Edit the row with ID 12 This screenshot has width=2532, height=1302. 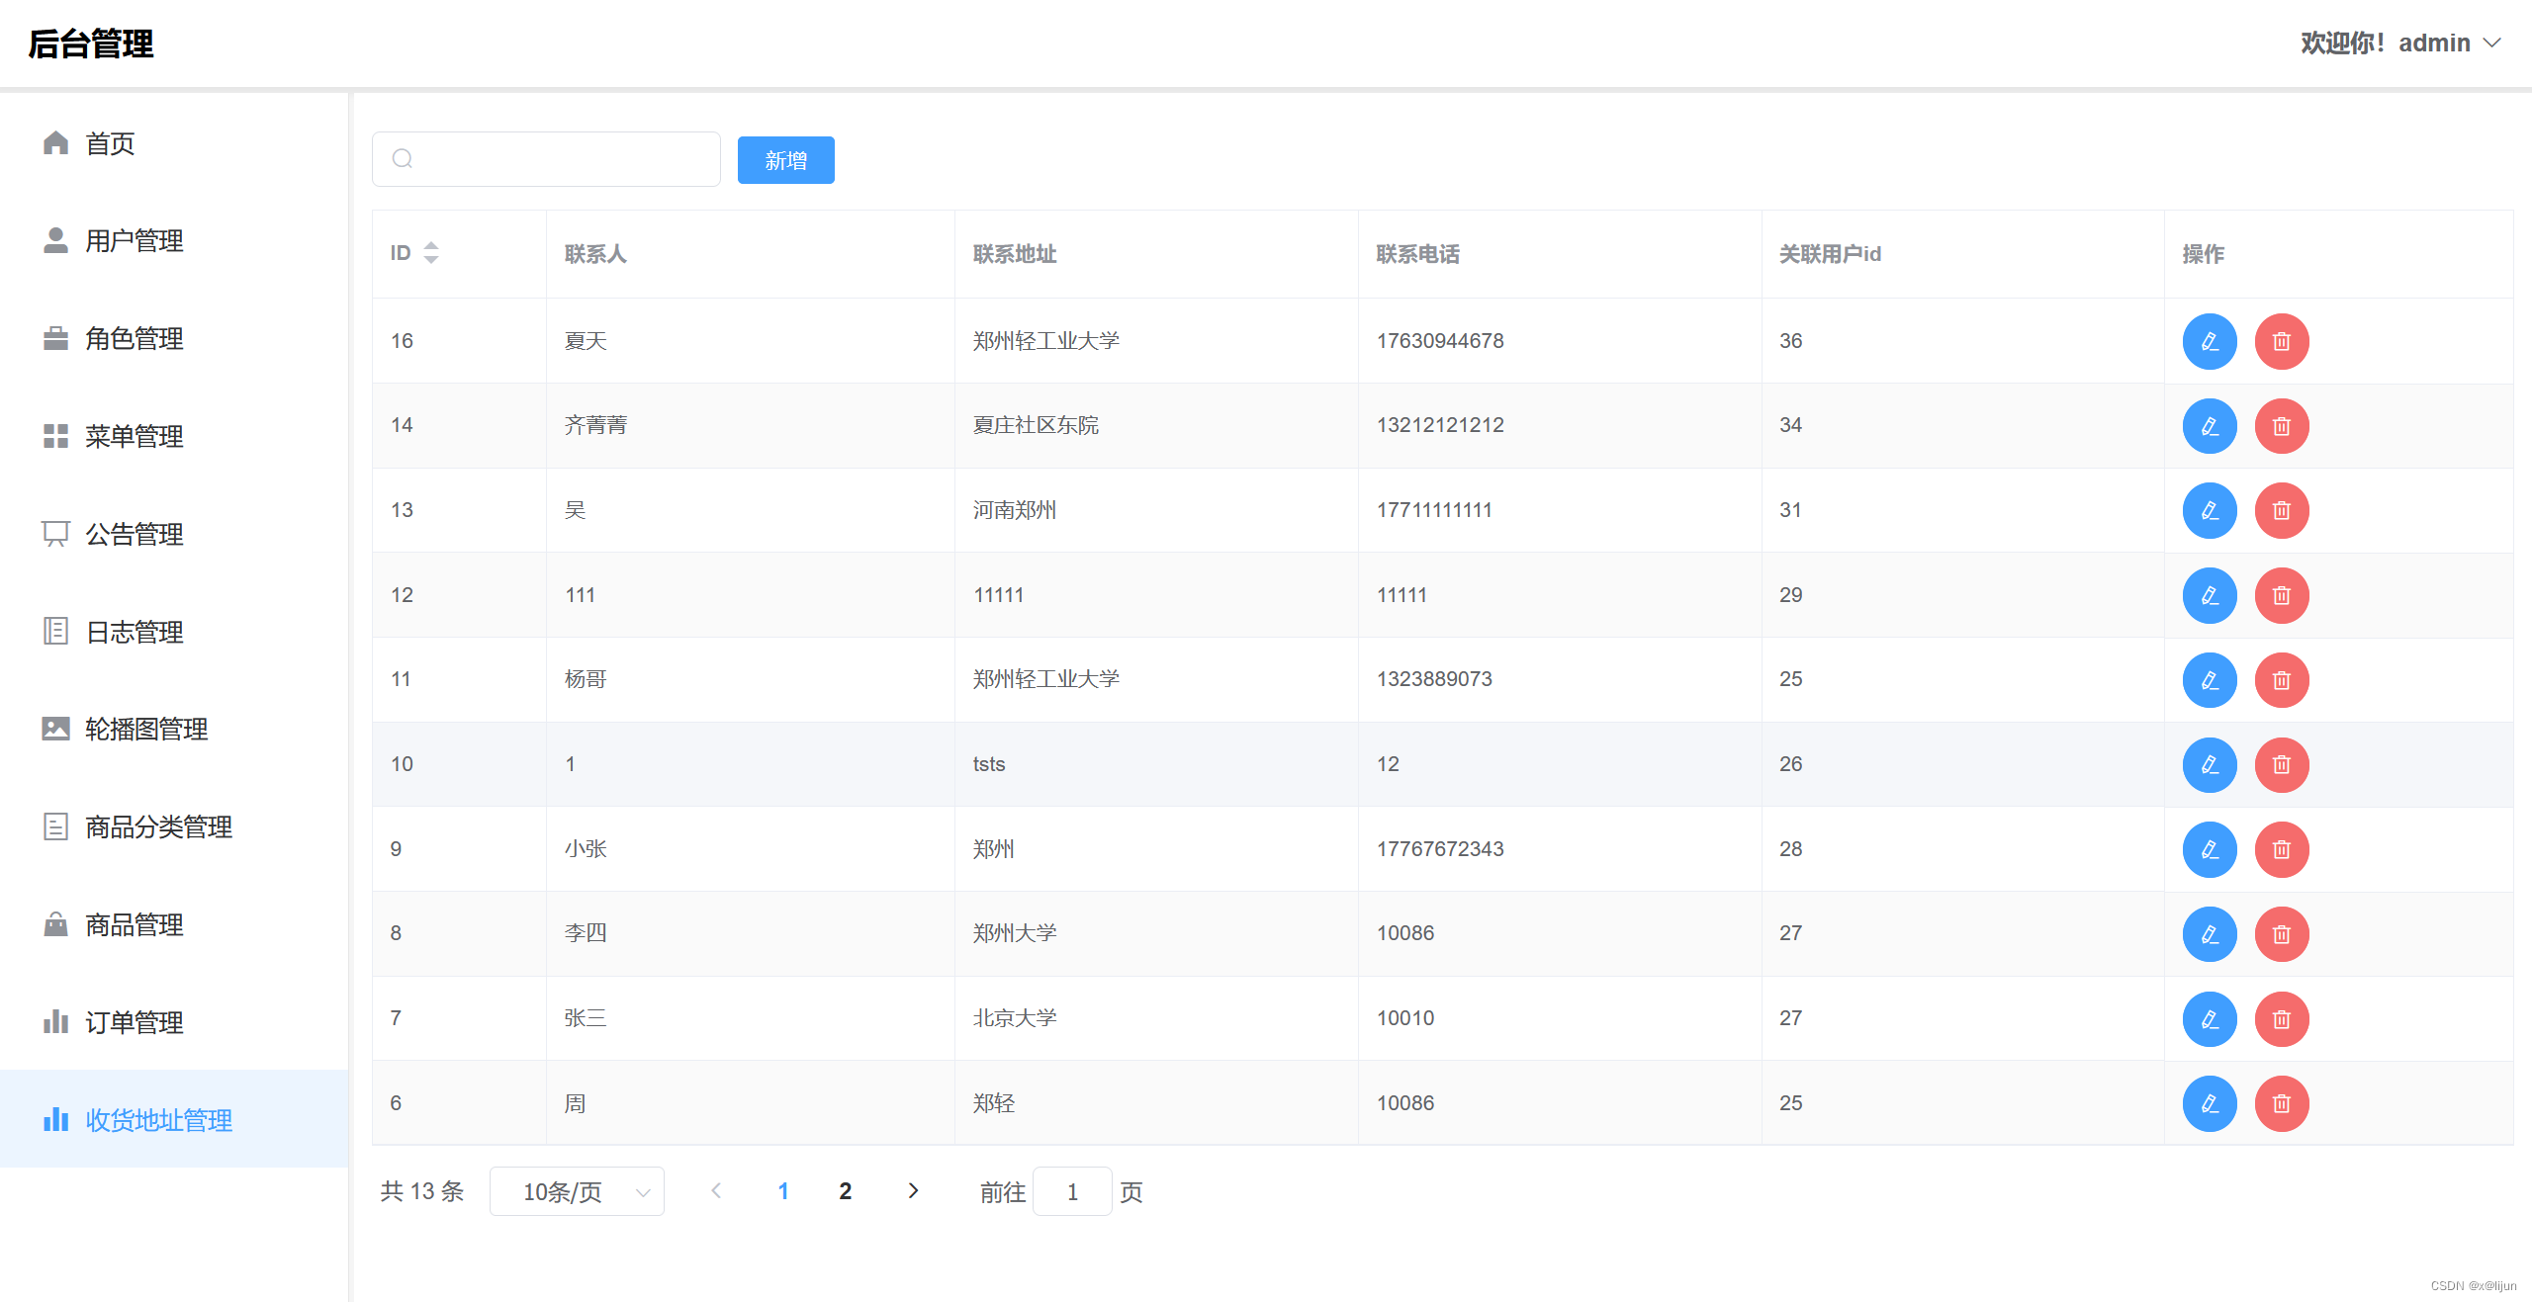pyautogui.click(x=2210, y=595)
